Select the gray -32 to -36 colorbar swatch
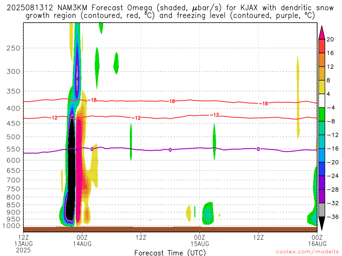This screenshot has height=256, width=342. pyautogui.click(x=322, y=210)
